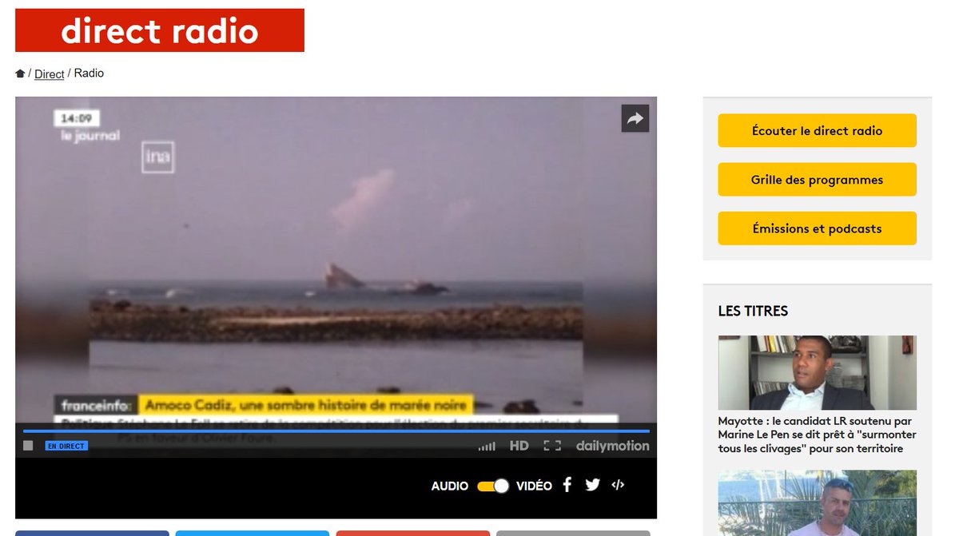
Task: Click the home icon in breadcrumb
Action: click(x=20, y=73)
